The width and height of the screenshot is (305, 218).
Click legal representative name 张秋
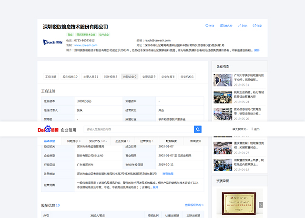tap(80, 110)
